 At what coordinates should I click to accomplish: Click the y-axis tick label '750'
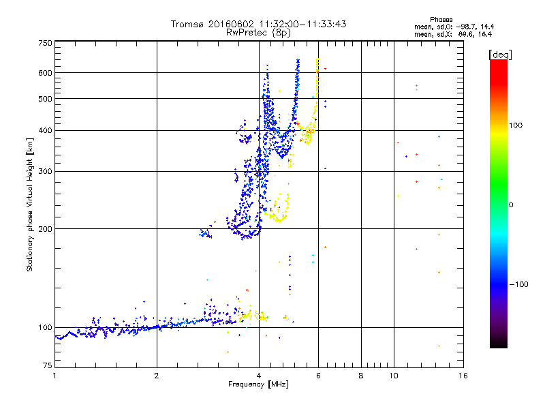point(45,43)
